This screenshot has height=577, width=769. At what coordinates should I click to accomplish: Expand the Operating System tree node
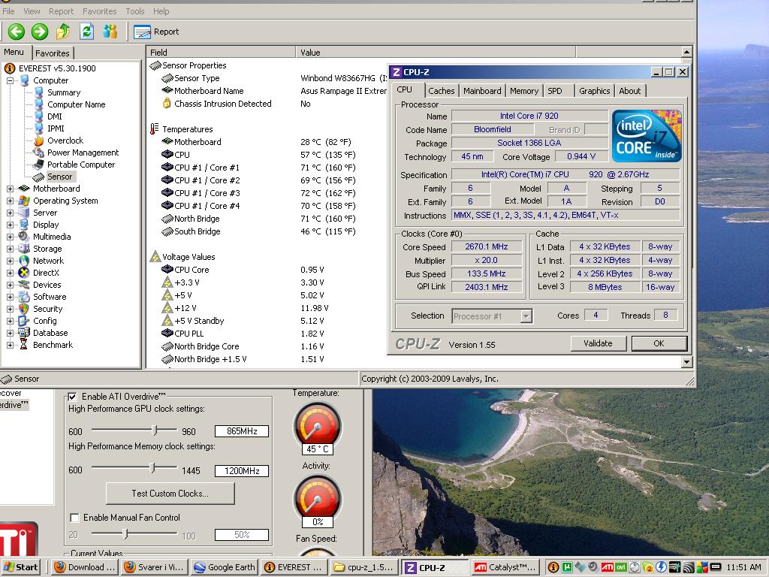click(x=10, y=201)
